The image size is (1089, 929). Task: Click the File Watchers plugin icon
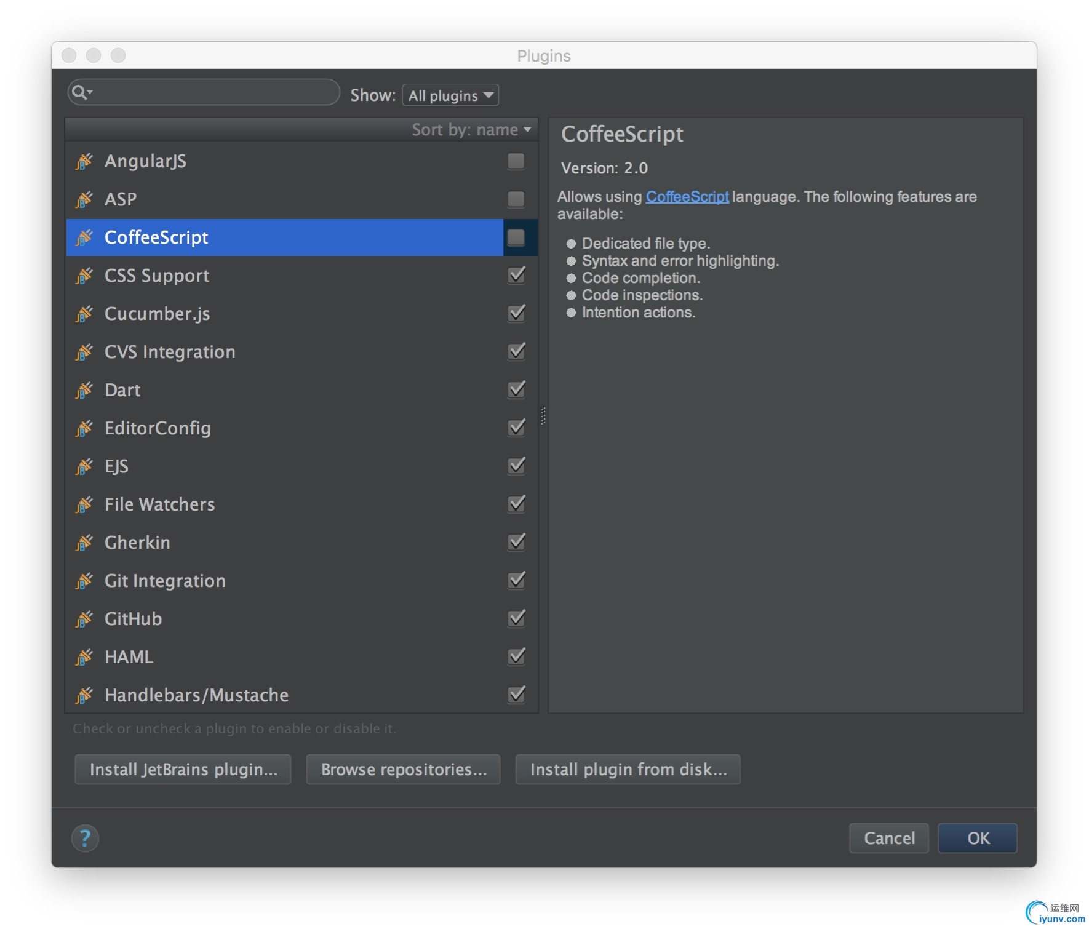84,504
